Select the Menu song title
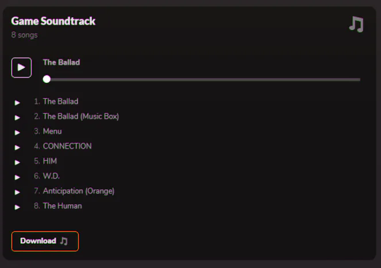Viewport: 381px width, 268px height. (52, 131)
